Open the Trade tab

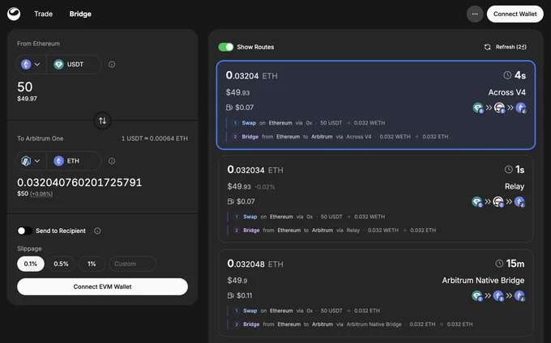[x=43, y=14]
